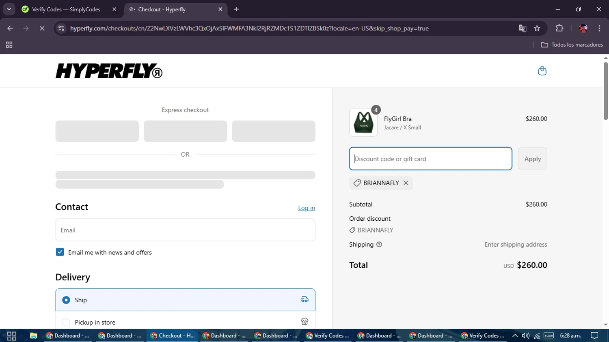Screen dimensions: 609x342
Task: Open the shopping bag cart icon
Action: [542, 71]
